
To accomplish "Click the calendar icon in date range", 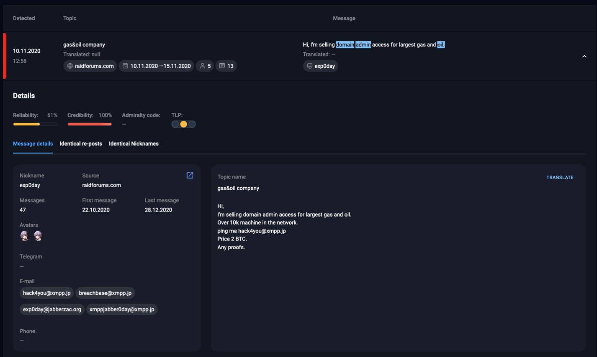I will pos(125,66).
